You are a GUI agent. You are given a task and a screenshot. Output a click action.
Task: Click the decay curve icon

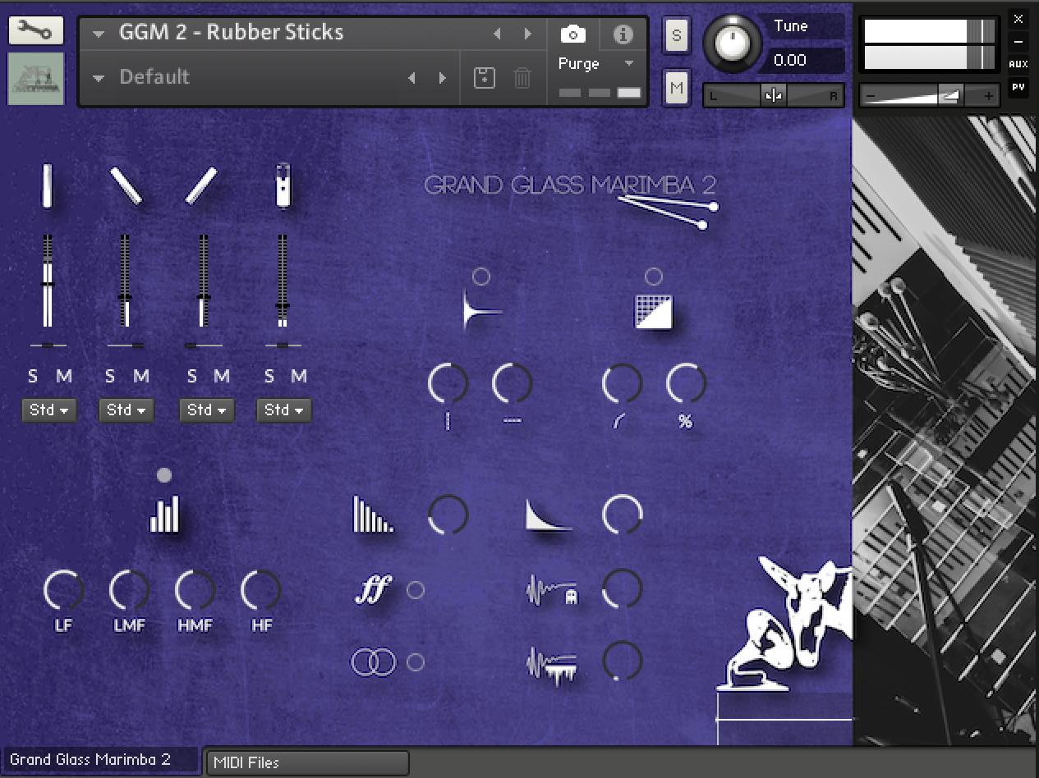tap(549, 515)
